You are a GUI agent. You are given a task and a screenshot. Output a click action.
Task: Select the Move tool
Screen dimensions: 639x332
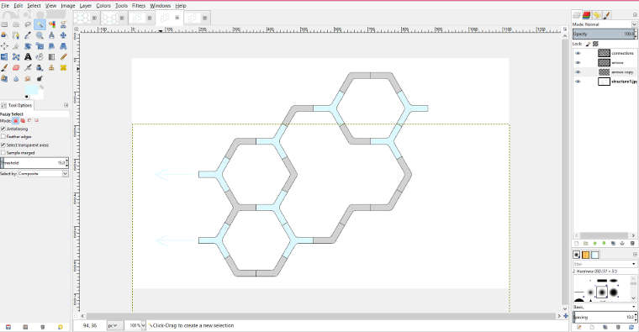point(63,35)
